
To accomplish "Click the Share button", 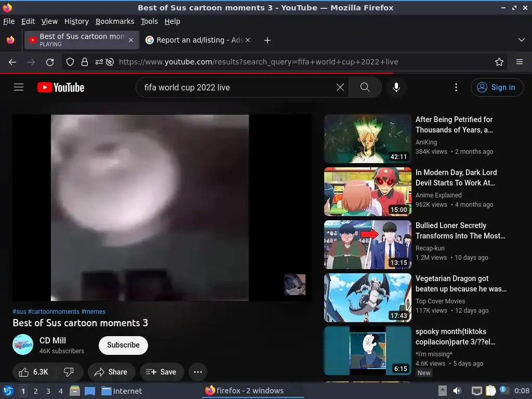I will pyautogui.click(x=111, y=372).
